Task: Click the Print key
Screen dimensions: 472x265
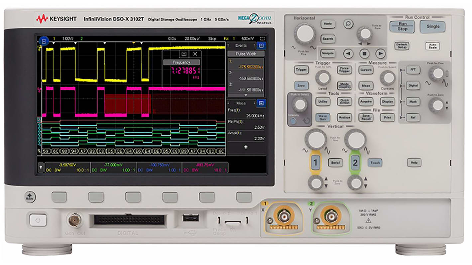Action: [x=387, y=117]
